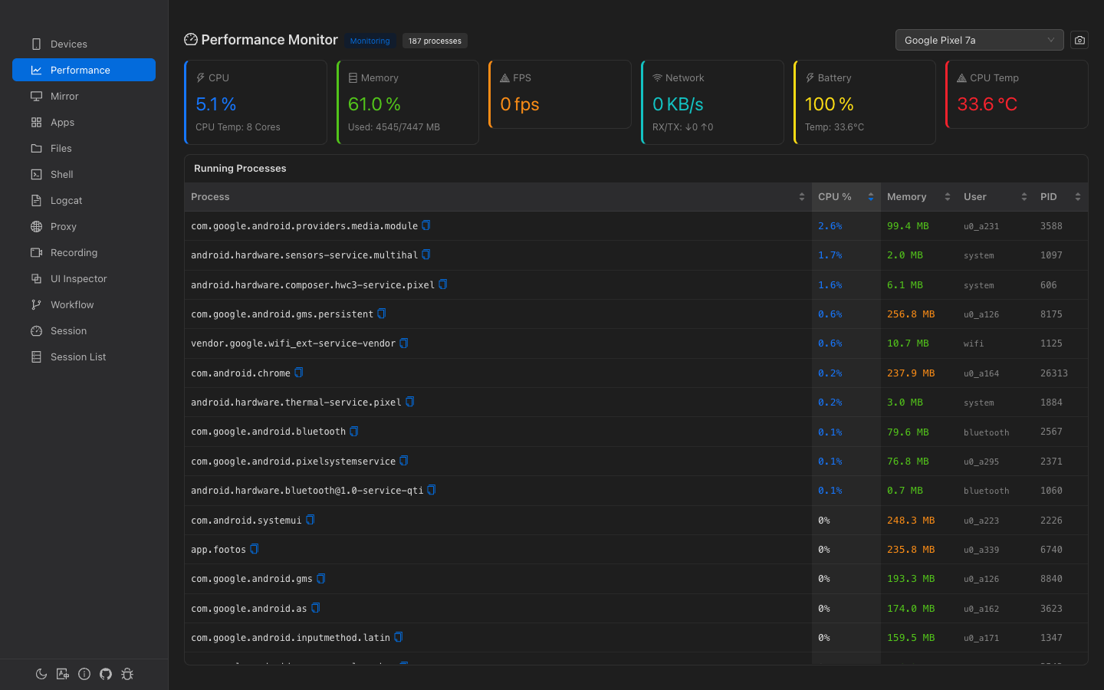Open the Proxy settings page
The image size is (1104, 690).
[64, 226]
